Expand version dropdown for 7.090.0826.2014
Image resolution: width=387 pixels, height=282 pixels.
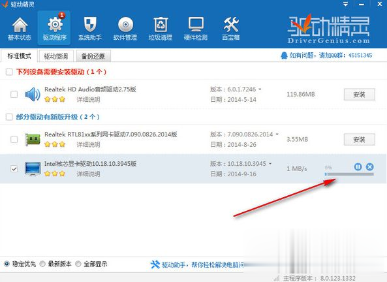pyautogui.click(x=277, y=134)
